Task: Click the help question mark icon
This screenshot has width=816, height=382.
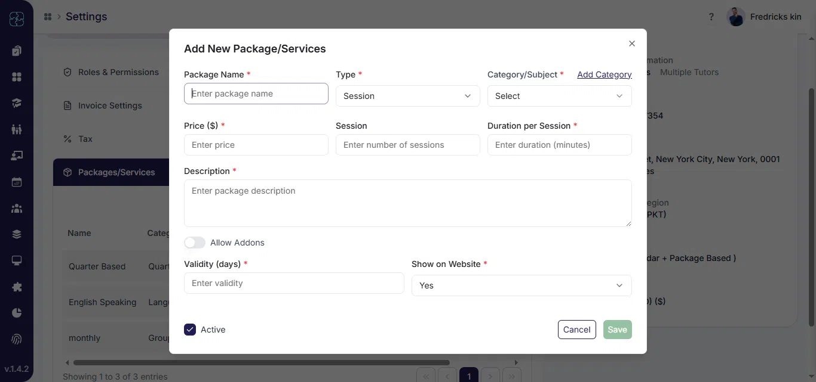Action: [711, 17]
